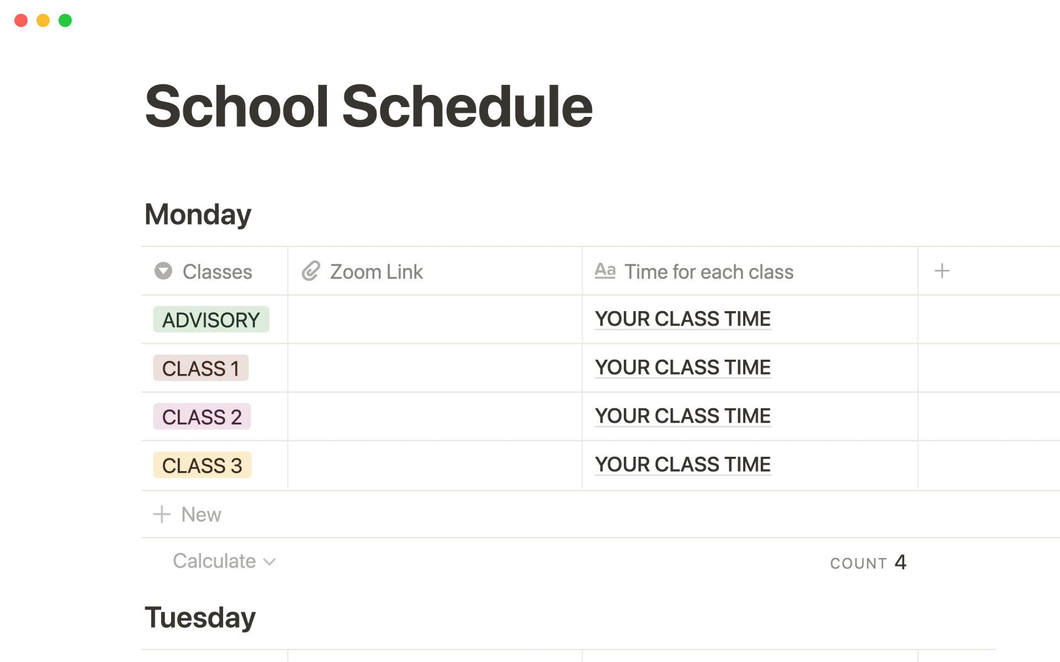1060x662 pixels.
Task: Open the Time for each class header menu
Action: [708, 271]
